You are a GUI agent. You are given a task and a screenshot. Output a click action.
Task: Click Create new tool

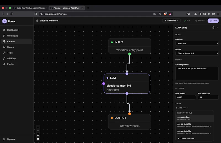pyautogui.click(x=186, y=139)
